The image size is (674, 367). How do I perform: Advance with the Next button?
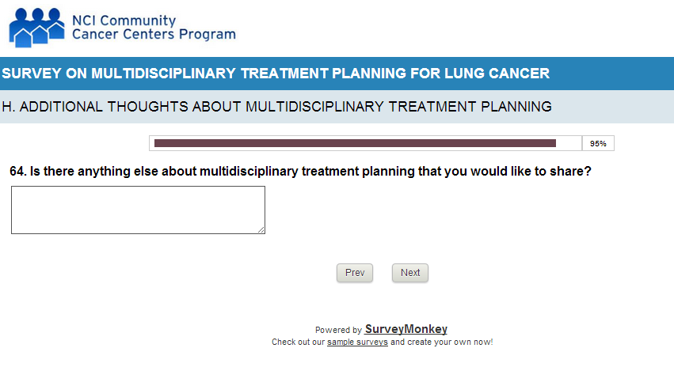tap(410, 273)
